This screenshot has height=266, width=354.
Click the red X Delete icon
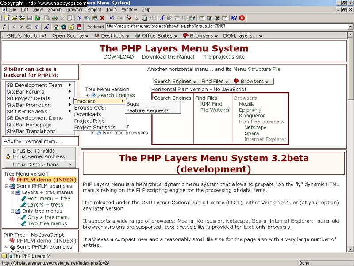point(102,18)
